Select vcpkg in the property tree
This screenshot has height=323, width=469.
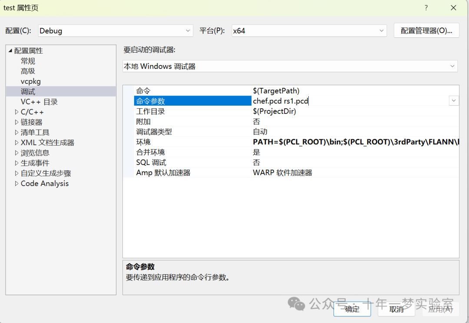[x=30, y=81]
